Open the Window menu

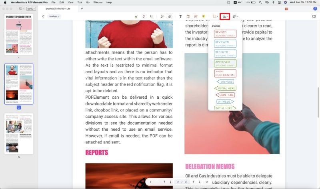(x=98, y=2)
